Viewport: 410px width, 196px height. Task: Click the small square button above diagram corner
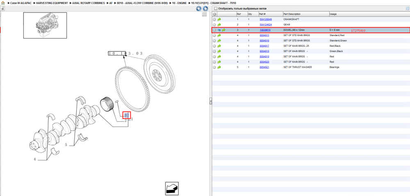(205, 14)
